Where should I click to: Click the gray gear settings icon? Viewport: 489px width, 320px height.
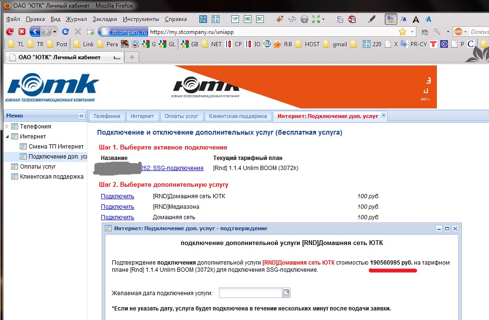(304, 19)
